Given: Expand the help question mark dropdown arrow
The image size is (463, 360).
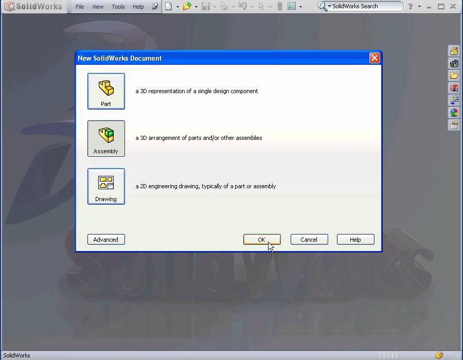Looking at the screenshot, I should [x=419, y=7].
